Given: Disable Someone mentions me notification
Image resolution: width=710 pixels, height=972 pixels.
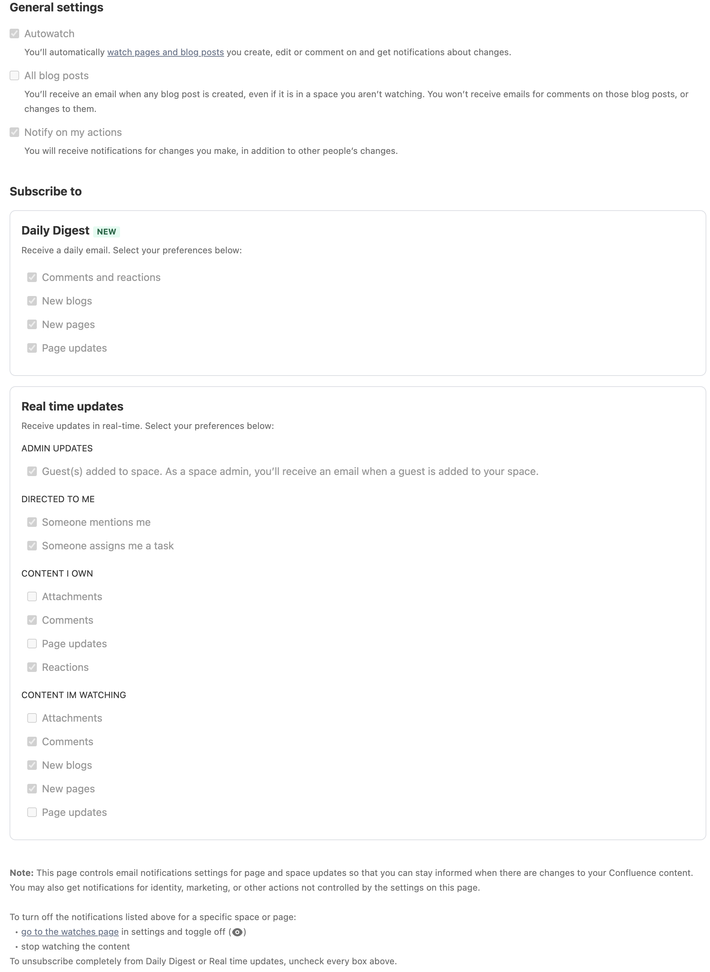Looking at the screenshot, I should (32, 522).
